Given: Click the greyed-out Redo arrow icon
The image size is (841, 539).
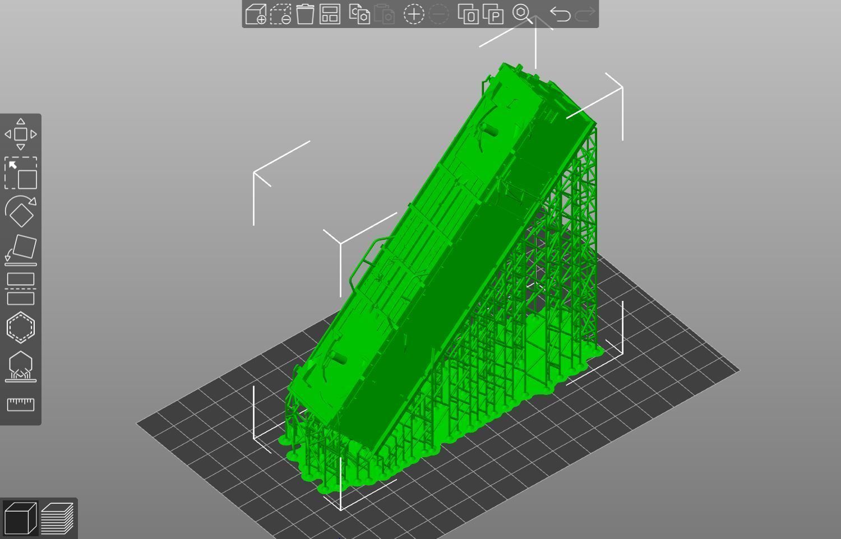Looking at the screenshot, I should coord(585,14).
